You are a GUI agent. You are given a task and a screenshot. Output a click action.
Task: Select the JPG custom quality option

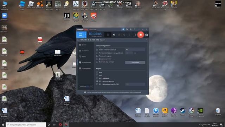[97, 84]
